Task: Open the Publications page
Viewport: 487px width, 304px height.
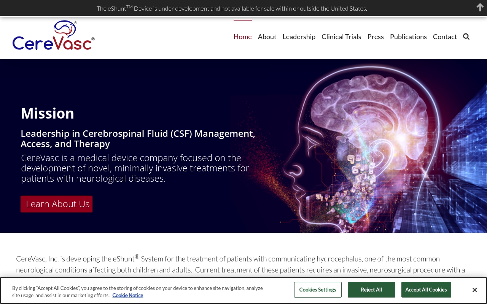Action: [x=408, y=36]
